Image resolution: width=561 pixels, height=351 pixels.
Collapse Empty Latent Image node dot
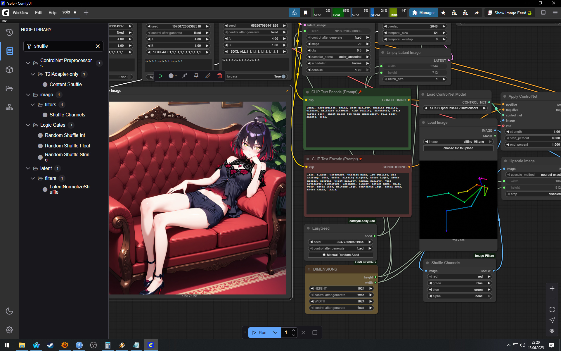[x=382, y=52]
